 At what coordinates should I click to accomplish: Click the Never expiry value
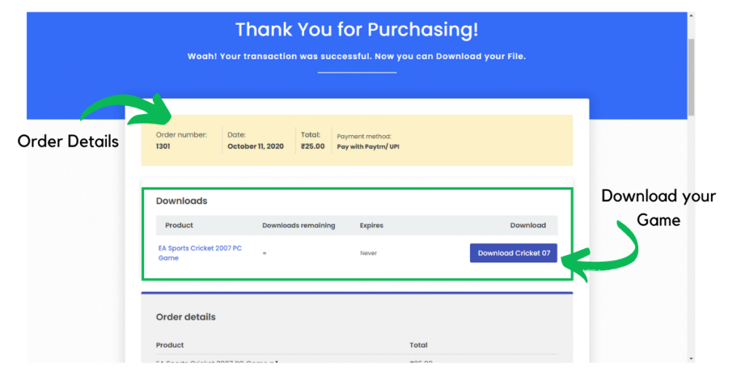point(368,254)
